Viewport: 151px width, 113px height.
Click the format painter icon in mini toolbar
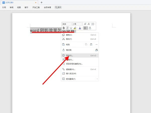point(90,28)
